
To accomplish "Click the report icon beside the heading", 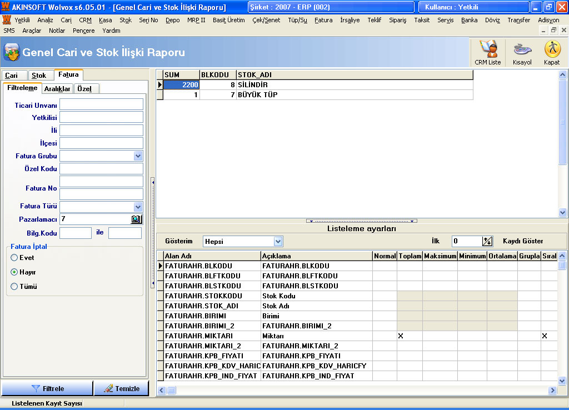I will click(x=12, y=52).
